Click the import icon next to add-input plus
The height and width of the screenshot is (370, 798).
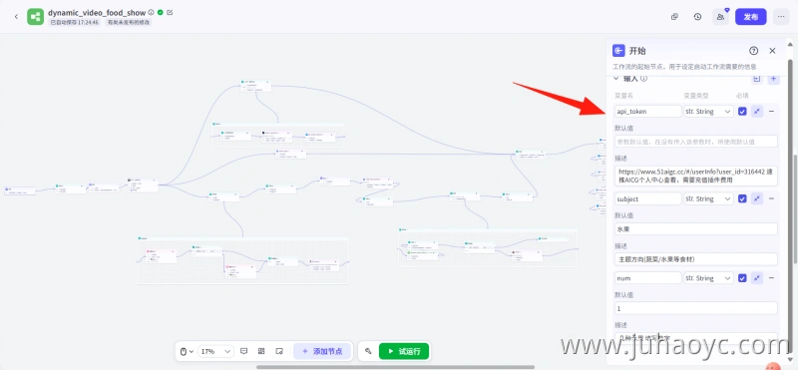coord(757,79)
